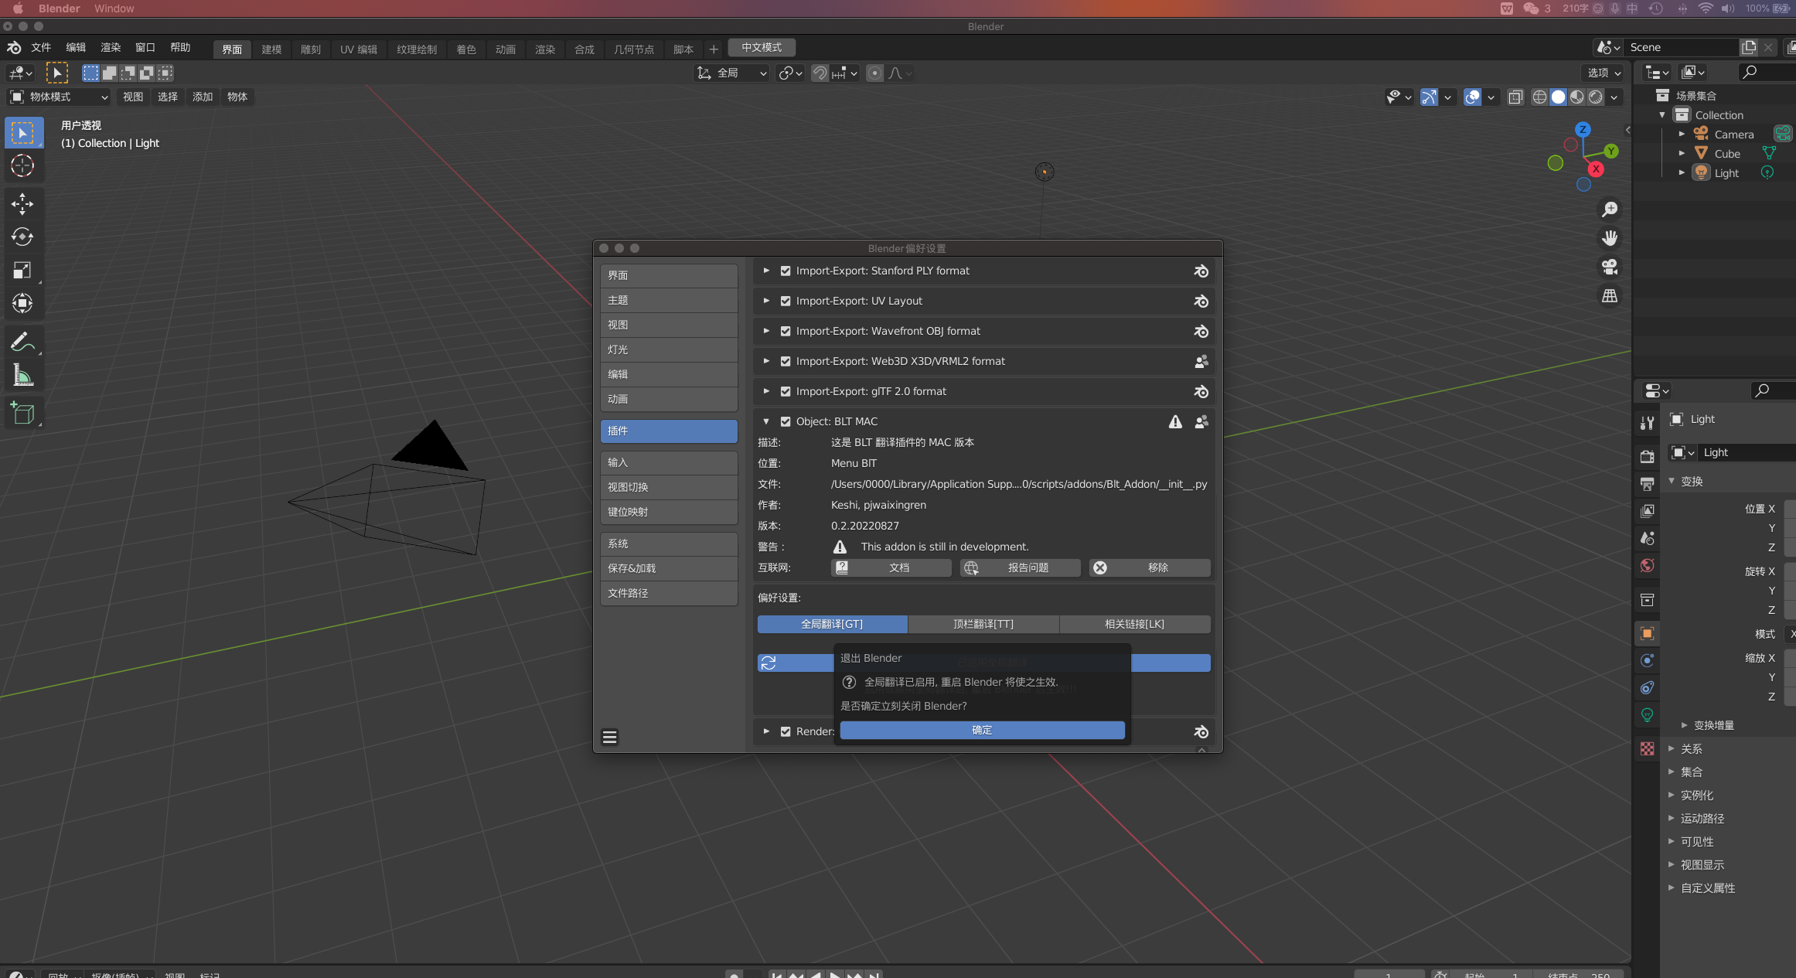Viewport: 1796px width, 978px height.
Task: Uncheck Import-Export: UV Layout addon
Action: (x=786, y=301)
